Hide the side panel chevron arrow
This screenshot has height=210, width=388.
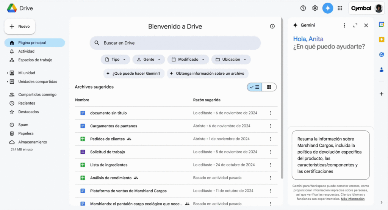[x=381, y=202]
